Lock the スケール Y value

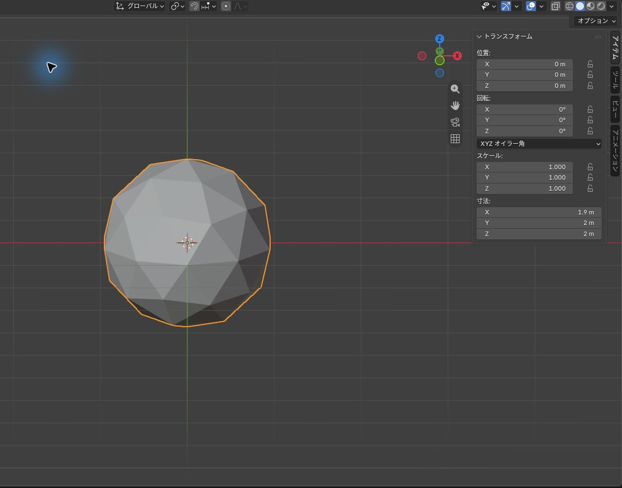[x=591, y=177]
